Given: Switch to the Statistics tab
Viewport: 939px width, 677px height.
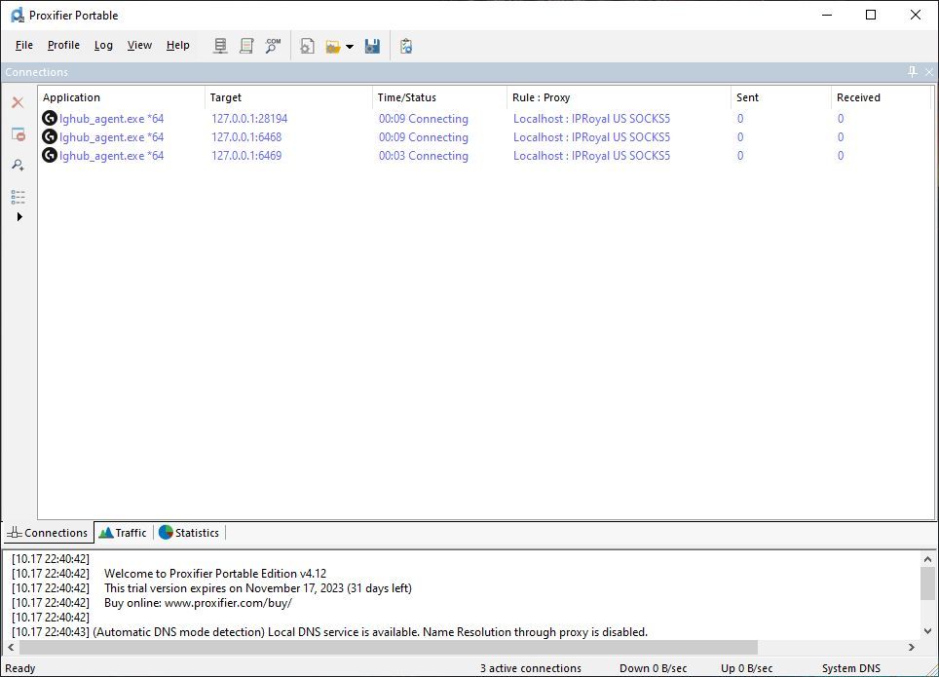Looking at the screenshot, I should [189, 533].
